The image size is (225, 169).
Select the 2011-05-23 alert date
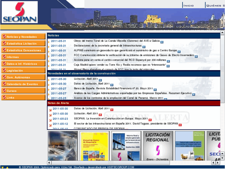coord(60,119)
